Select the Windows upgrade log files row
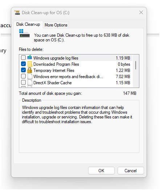Image resolution: width=160 pixels, height=190 pixels. 77,58
